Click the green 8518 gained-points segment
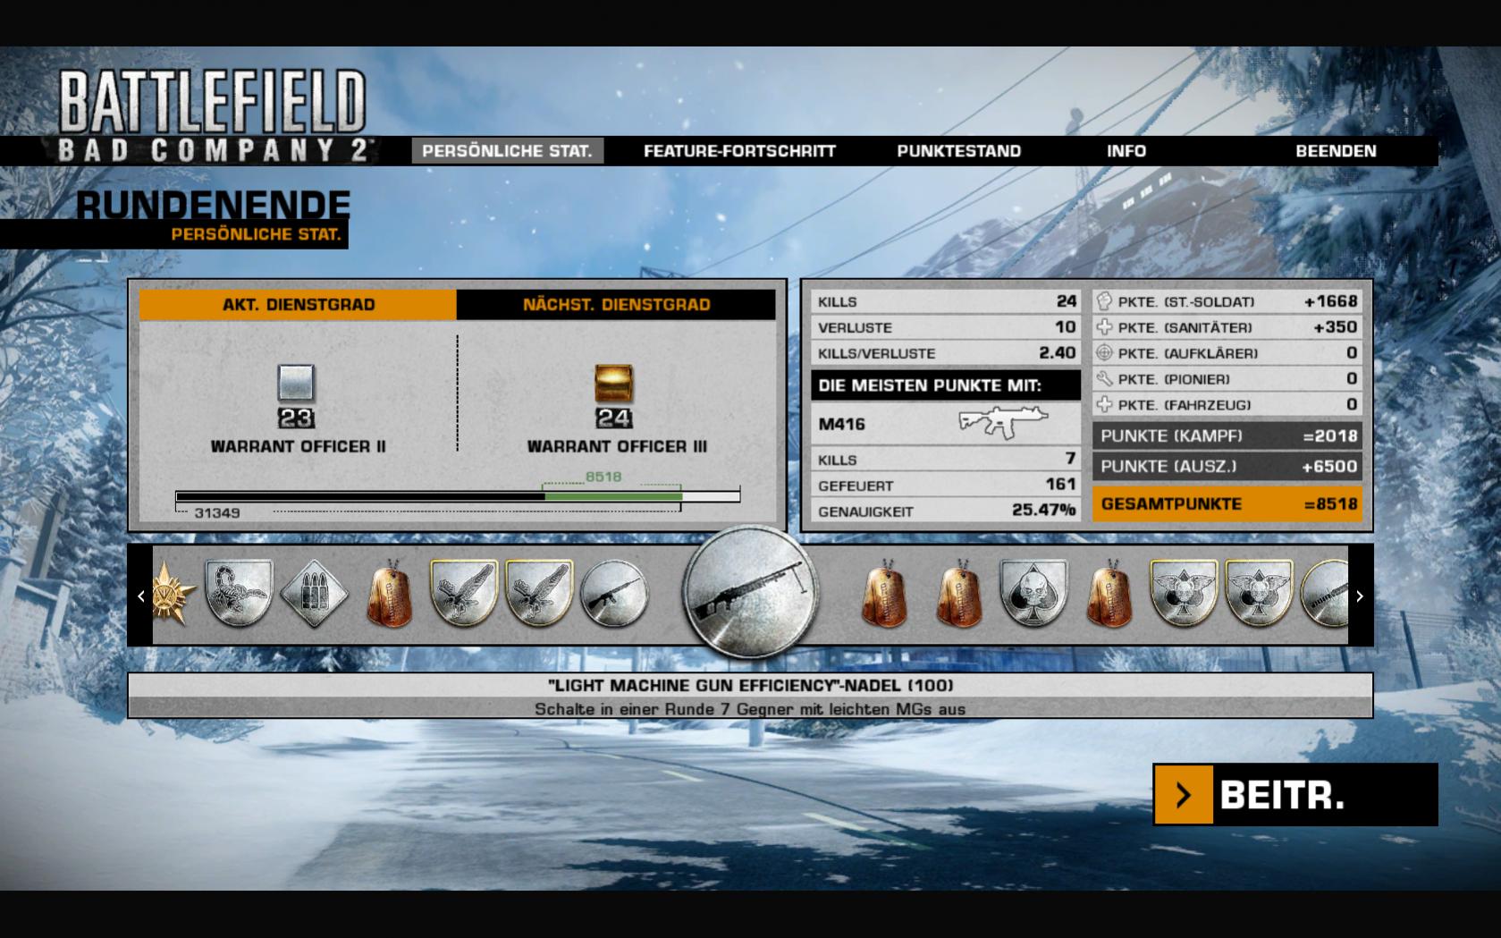 click(613, 496)
